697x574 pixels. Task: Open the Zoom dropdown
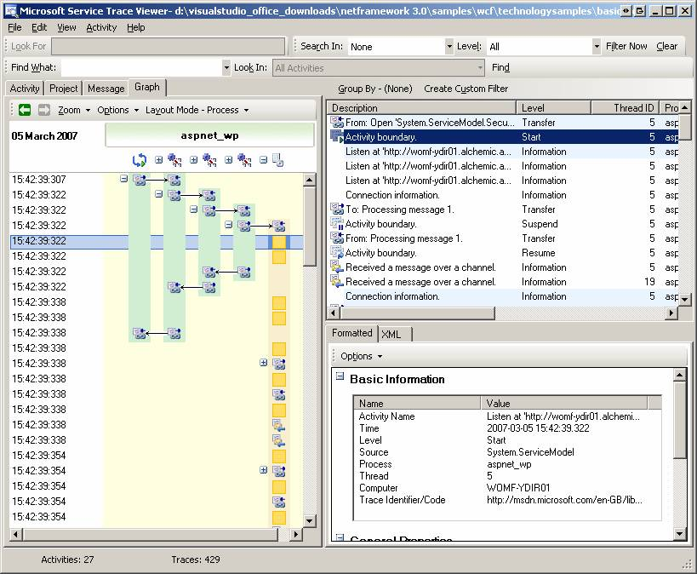73,110
